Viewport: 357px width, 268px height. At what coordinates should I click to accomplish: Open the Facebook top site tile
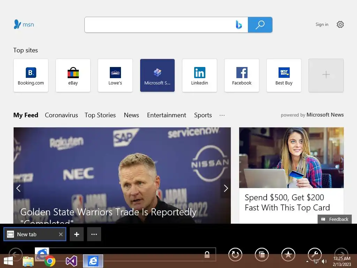[242, 75]
